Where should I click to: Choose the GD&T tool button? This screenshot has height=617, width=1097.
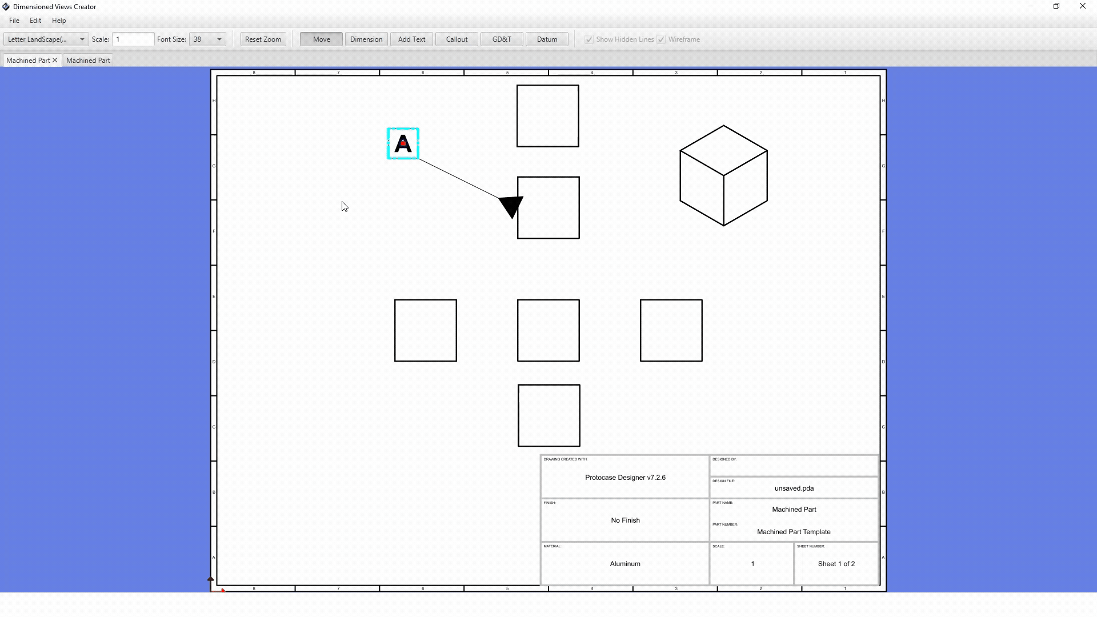click(x=501, y=39)
